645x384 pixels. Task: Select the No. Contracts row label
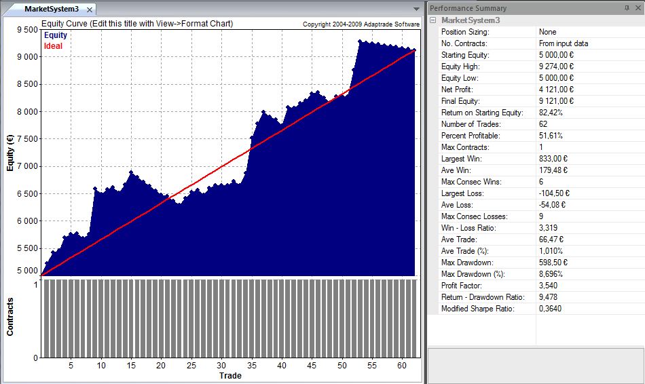point(464,43)
